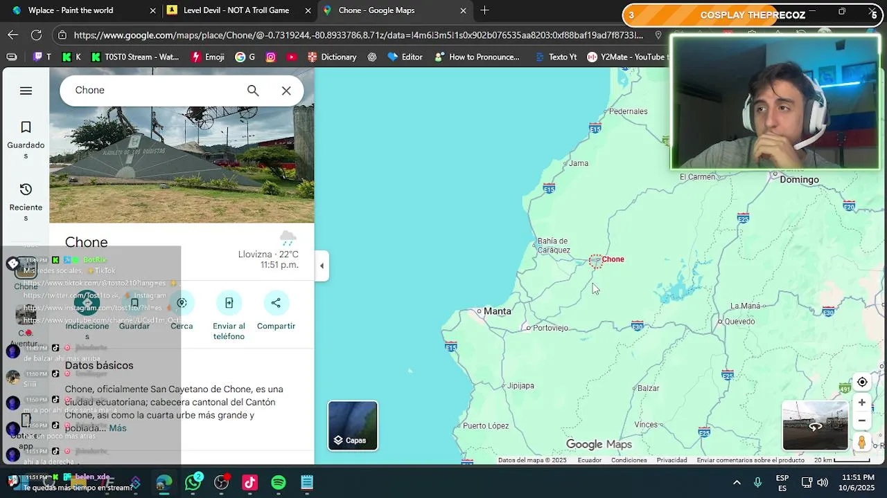
Task: Show hidden system tray icons chevron
Action: click(x=737, y=482)
